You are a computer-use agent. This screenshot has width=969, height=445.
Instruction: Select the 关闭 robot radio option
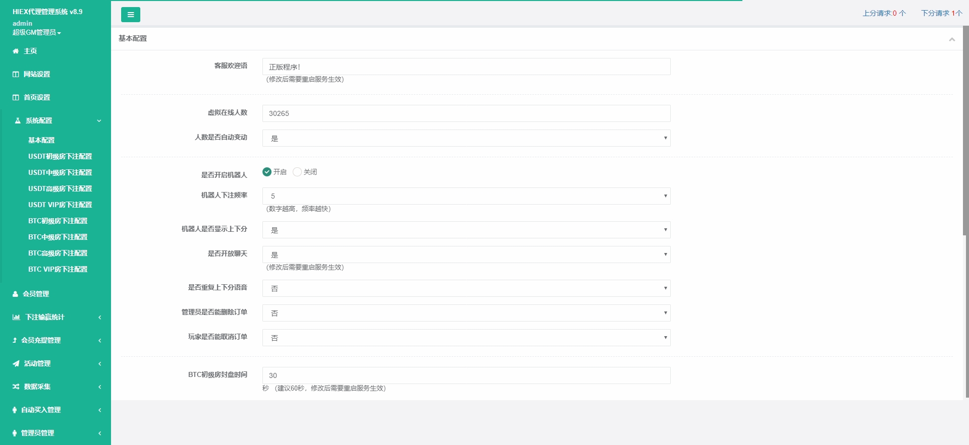297,172
